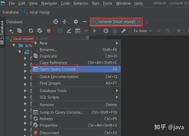Image resolution: width=189 pixels, height=136 pixels.
Task: Click the table editor grid icon
Action: [x=60, y=31]
